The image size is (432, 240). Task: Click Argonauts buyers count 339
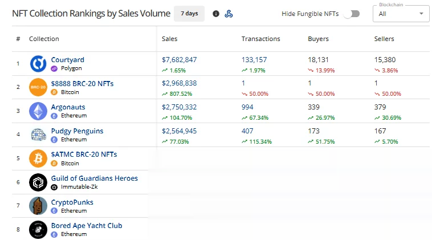(314, 107)
